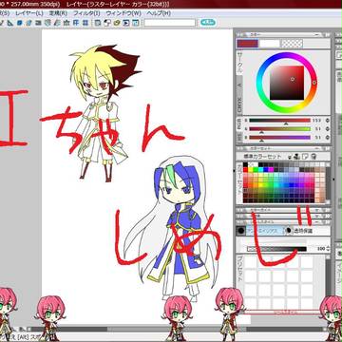Screen dimensions: 342x342
Task: Click the triangle ruler icon in toolbar
Action: tap(10, 23)
